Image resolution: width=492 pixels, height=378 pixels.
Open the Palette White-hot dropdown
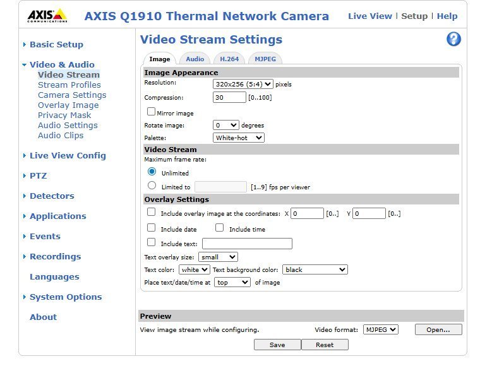239,138
